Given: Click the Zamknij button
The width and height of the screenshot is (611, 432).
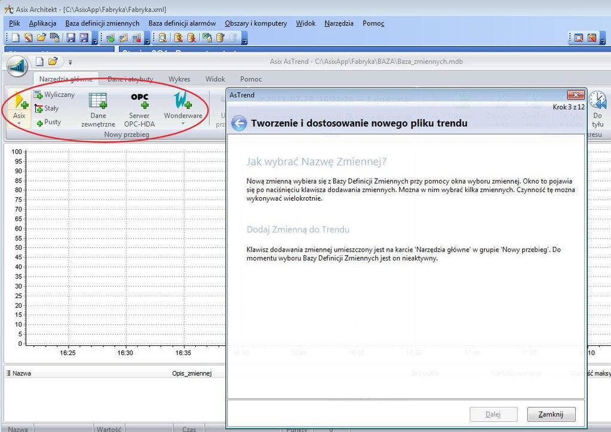Looking at the screenshot, I should [x=551, y=414].
